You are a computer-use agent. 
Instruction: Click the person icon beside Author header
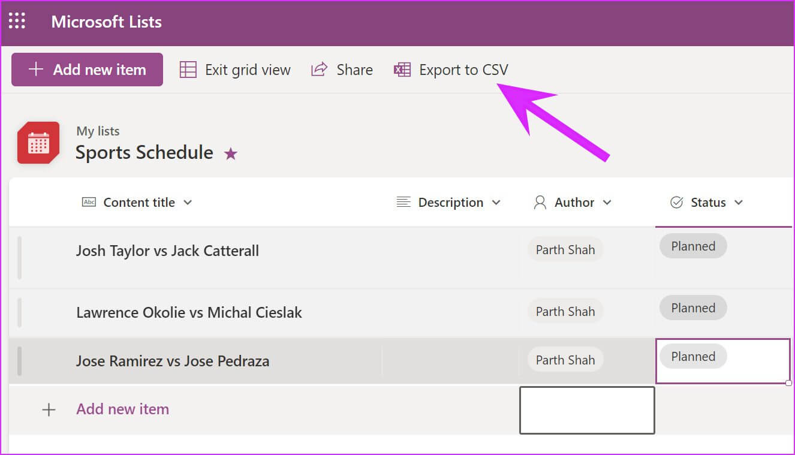coord(540,203)
